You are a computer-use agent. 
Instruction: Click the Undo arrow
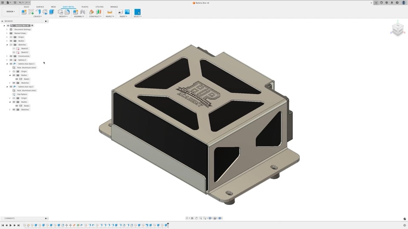tap(20, 3)
